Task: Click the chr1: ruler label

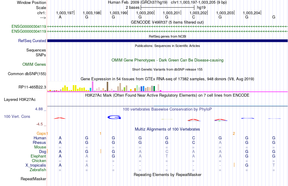Action: pyautogui.click(x=42, y=13)
